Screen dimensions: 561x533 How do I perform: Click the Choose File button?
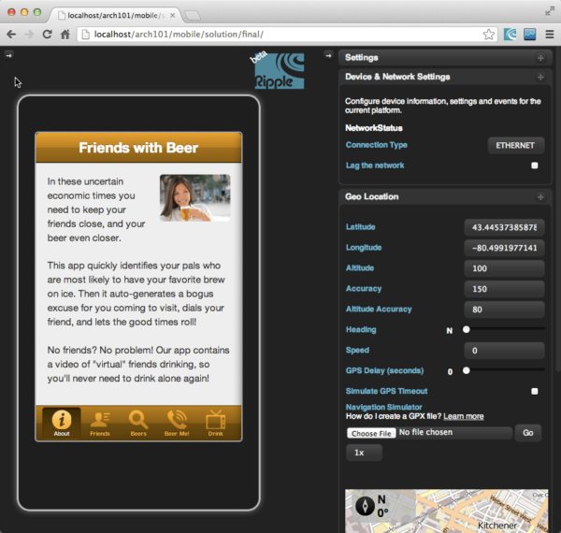(371, 433)
